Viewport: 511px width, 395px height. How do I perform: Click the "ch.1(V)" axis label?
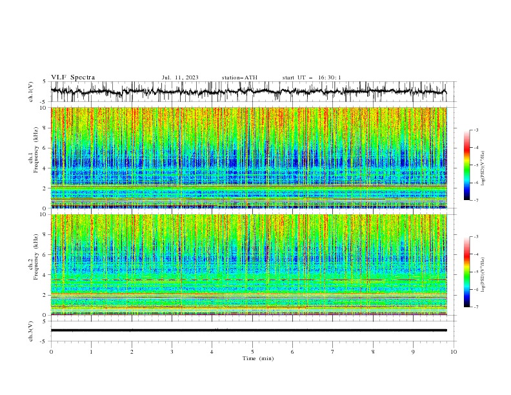(x=31, y=92)
